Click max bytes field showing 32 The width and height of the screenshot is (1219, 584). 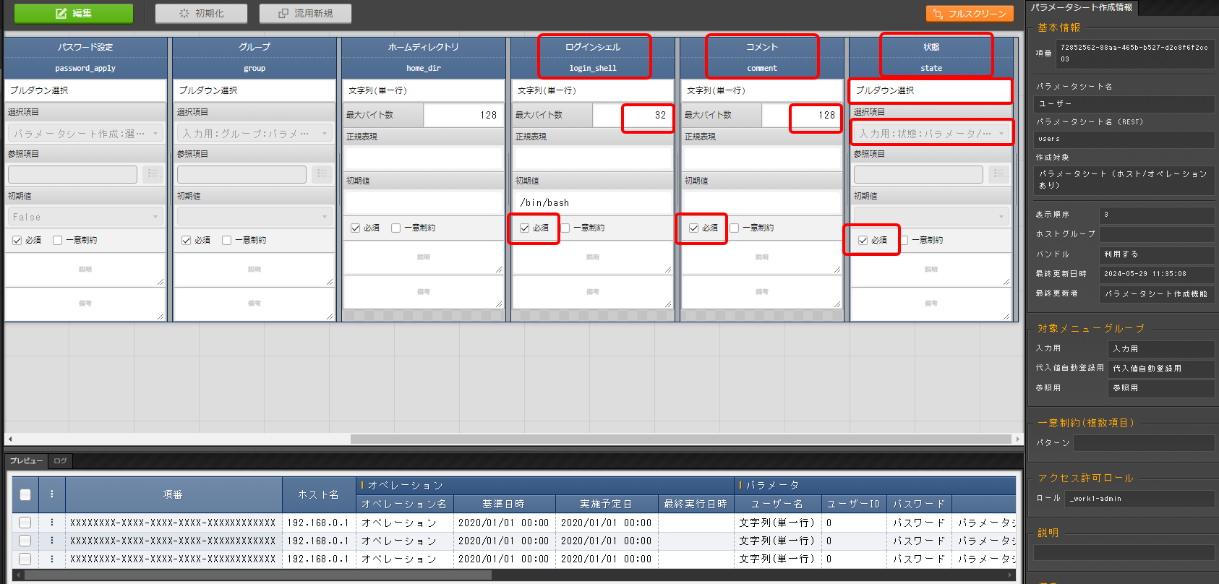tap(633, 115)
